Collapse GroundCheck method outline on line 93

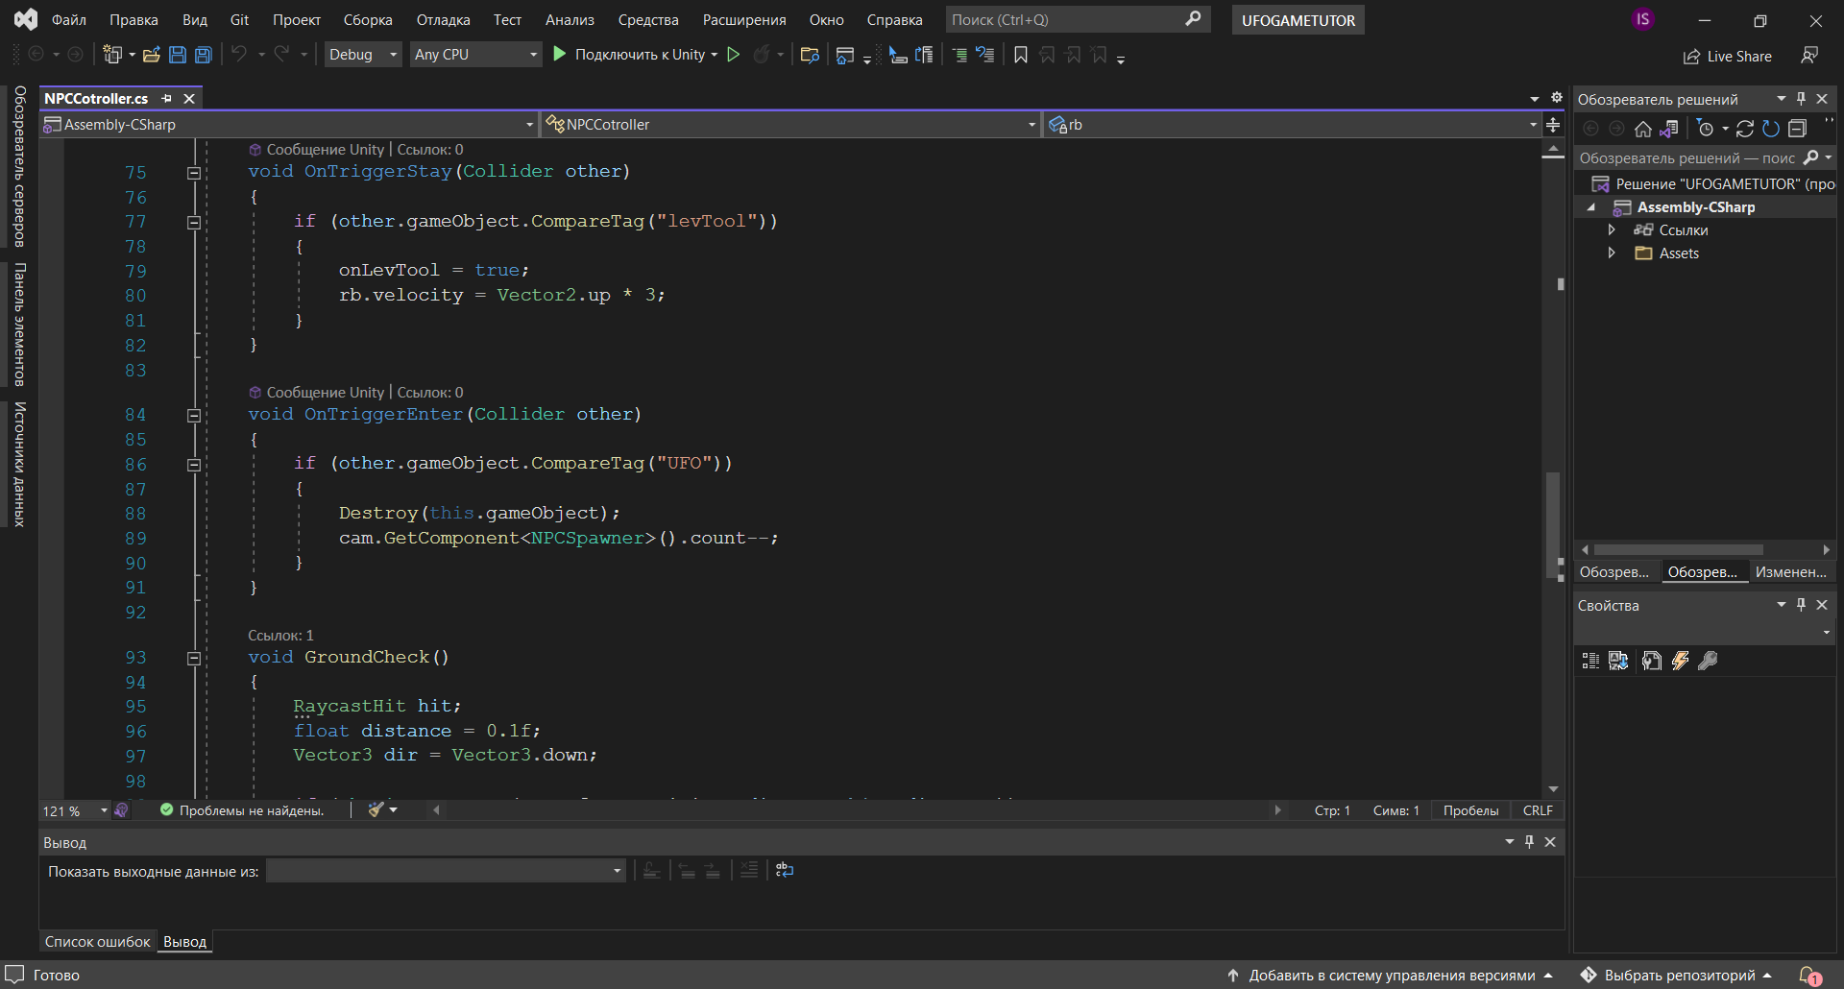click(x=194, y=659)
